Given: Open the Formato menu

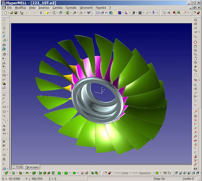Looking at the screenshot, I should click(71, 8).
